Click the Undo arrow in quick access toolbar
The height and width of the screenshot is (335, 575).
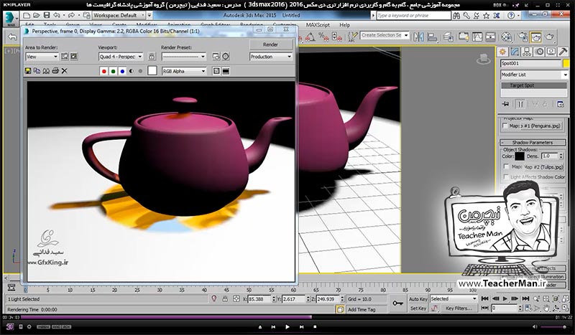tap(57, 15)
